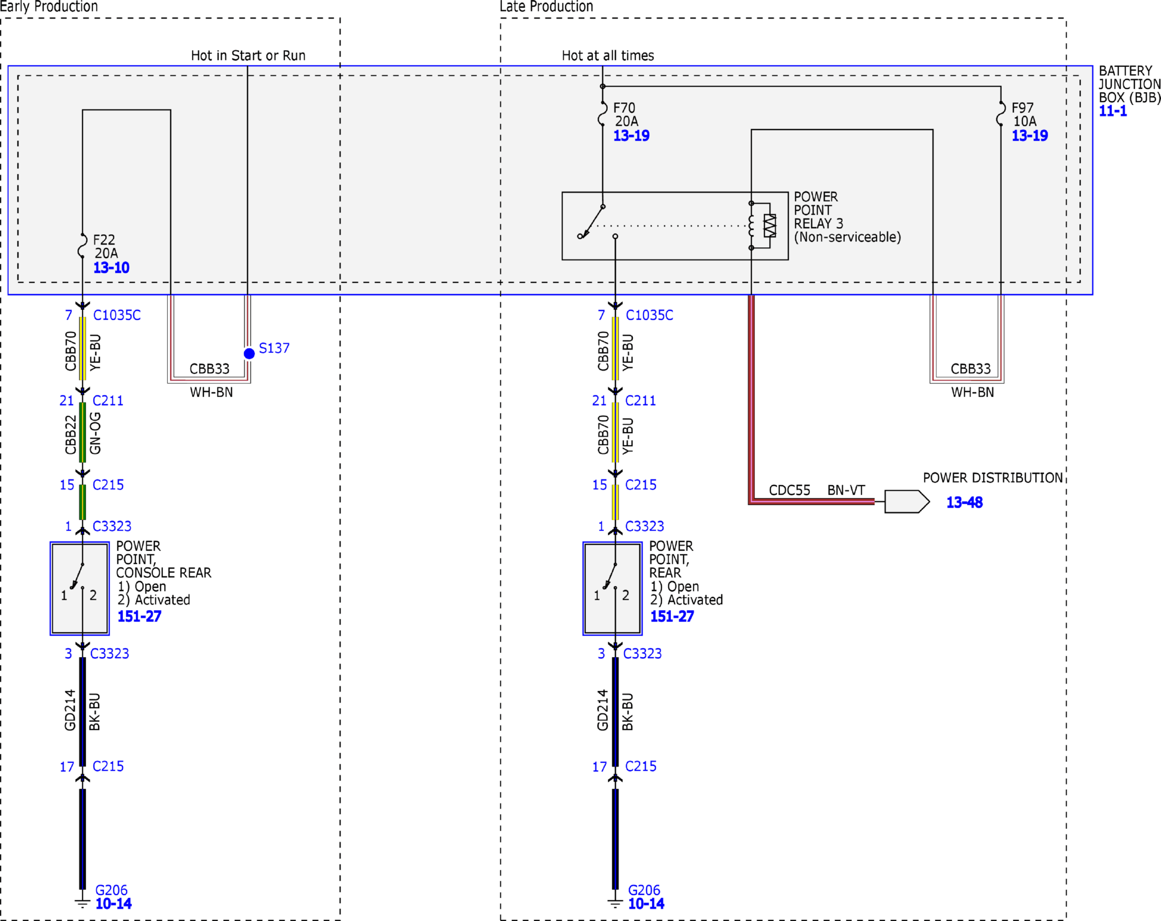Click the "CDC55" wire circuit label
Image resolution: width=1161 pixels, height=921 pixels.
(x=789, y=490)
